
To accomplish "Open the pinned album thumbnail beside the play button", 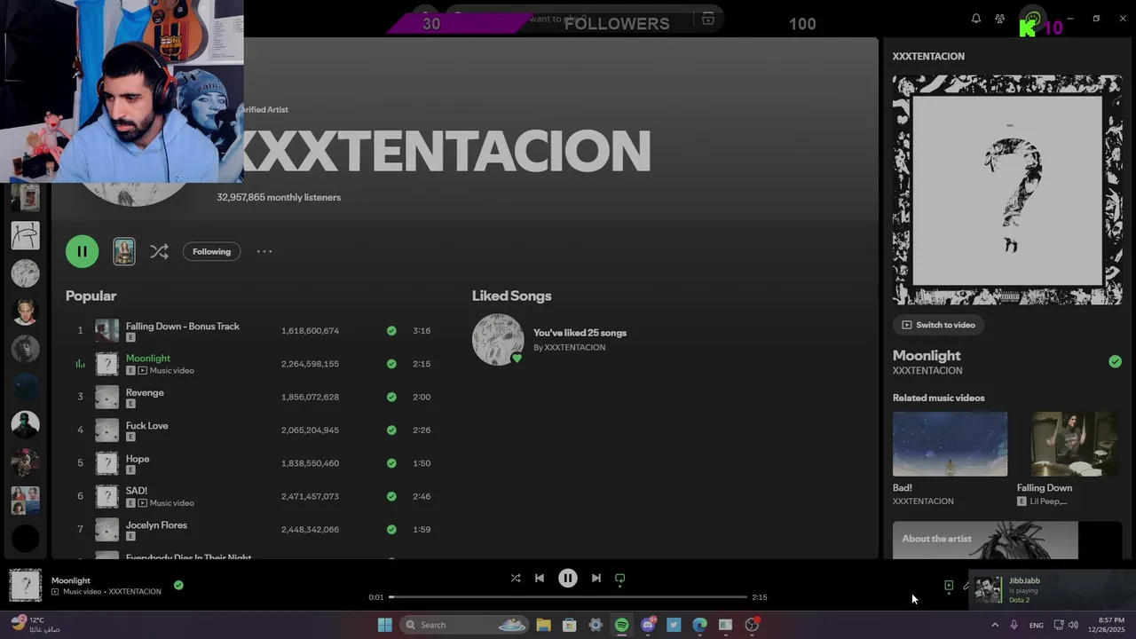I will [x=124, y=251].
